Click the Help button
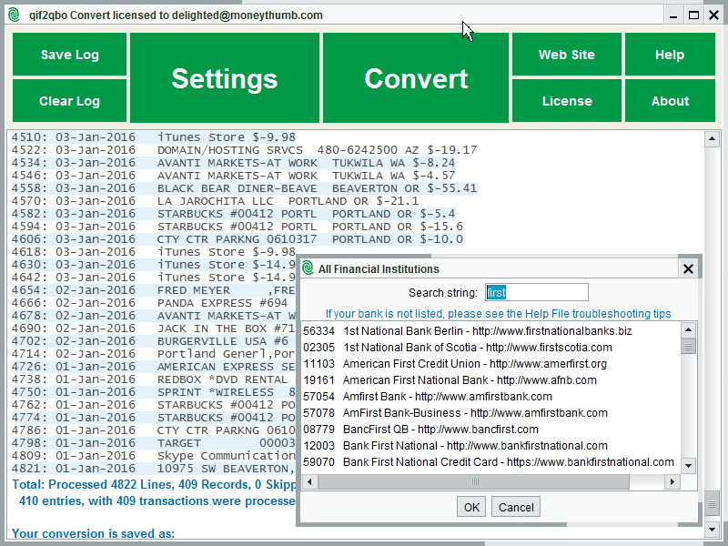 [670, 55]
